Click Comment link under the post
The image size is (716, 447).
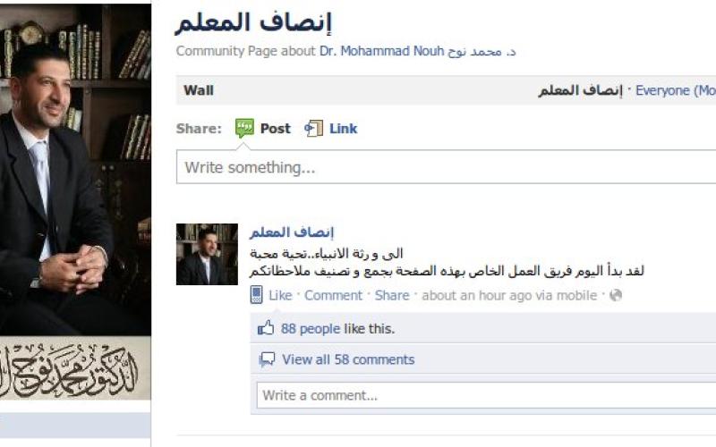point(333,295)
